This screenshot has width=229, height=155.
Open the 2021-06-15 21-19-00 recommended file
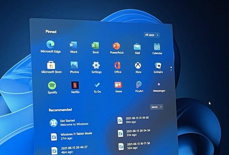(x=133, y=120)
